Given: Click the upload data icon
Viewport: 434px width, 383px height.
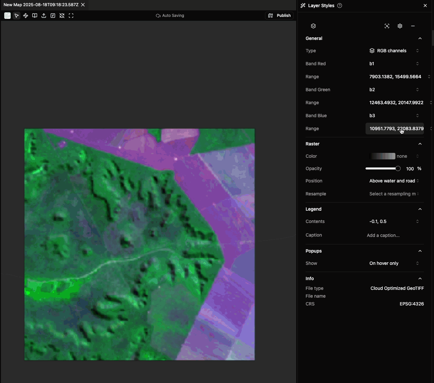Looking at the screenshot, I should coord(44,15).
